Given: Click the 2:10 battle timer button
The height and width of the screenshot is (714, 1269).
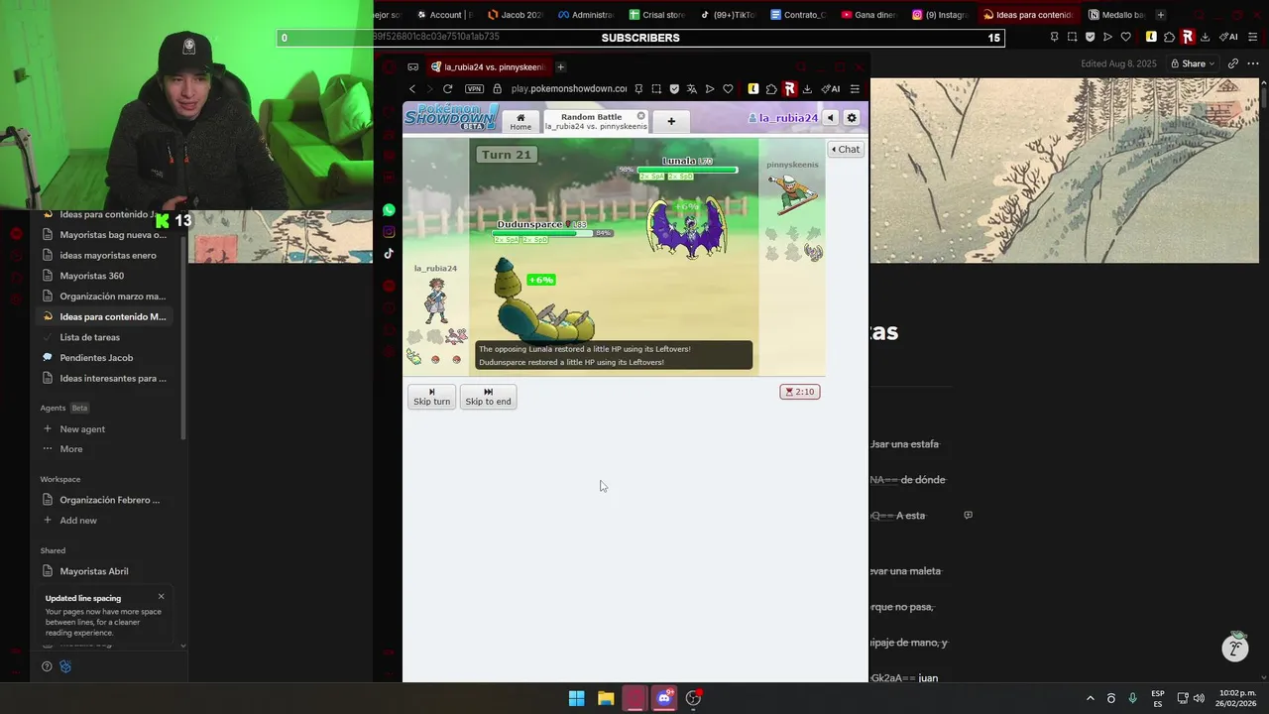Looking at the screenshot, I should tap(799, 392).
